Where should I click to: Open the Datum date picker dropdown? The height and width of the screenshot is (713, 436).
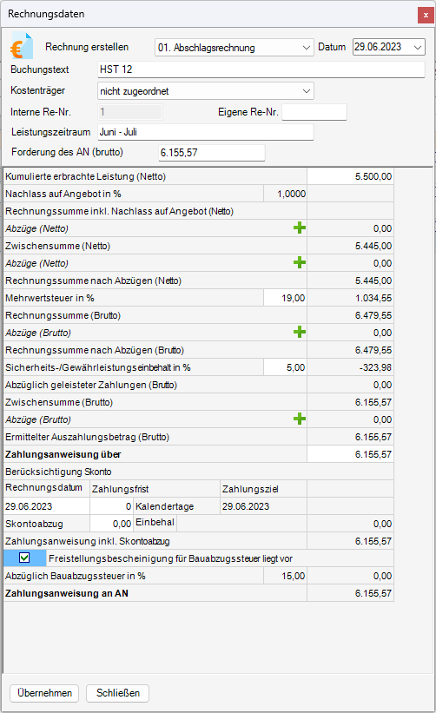(x=418, y=47)
